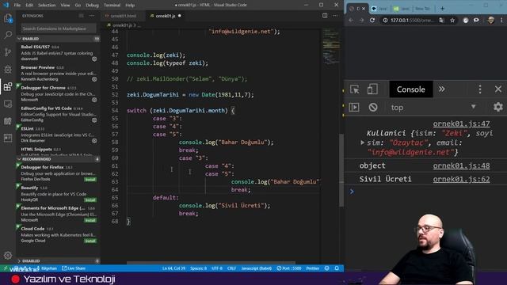Click Live Share in status bar
Viewport: 507px width, 285px height.
(74, 268)
